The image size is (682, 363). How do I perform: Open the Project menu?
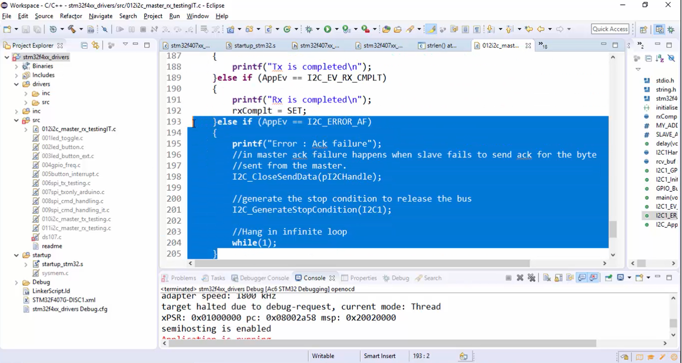tap(153, 16)
